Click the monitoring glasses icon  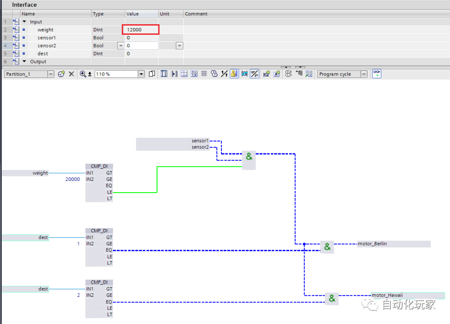(x=377, y=74)
